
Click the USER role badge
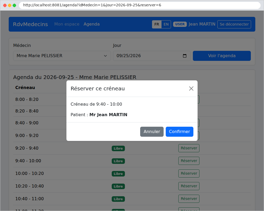tap(180, 24)
